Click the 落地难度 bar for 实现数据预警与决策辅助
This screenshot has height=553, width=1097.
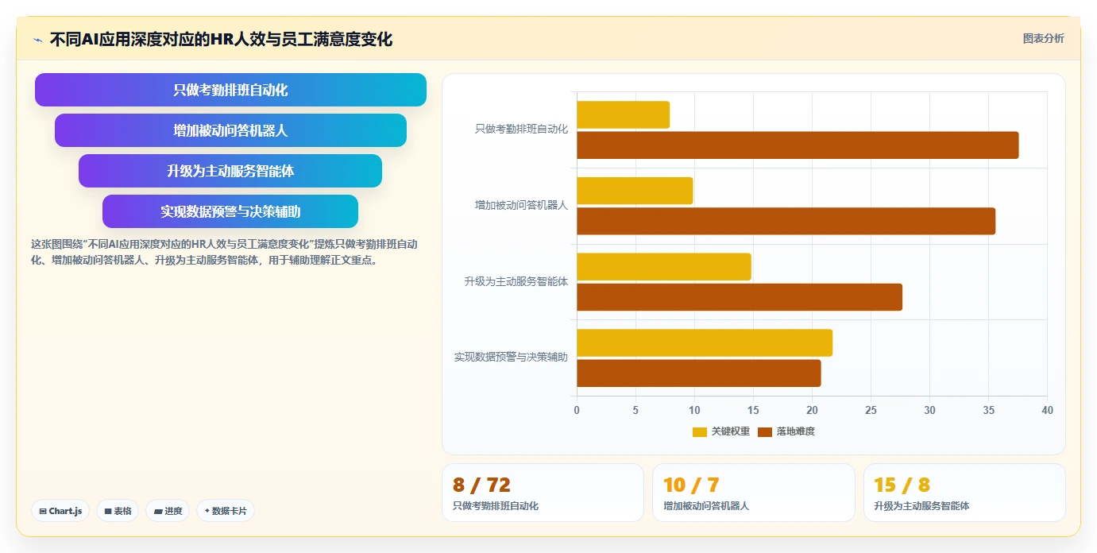[x=699, y=373]
